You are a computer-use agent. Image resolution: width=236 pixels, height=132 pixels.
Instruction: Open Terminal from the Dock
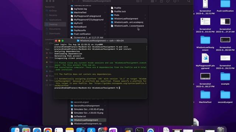click(139, 130)
